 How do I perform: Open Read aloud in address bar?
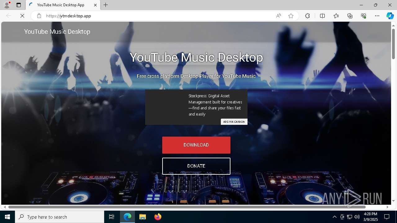(279, 16)
